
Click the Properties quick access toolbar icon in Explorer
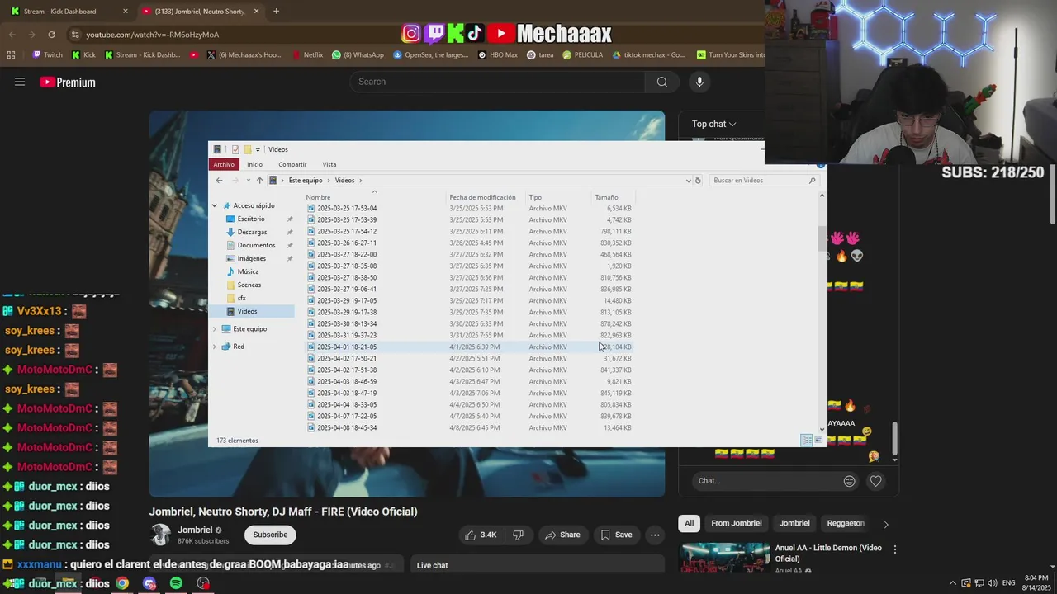(x=235, y=149)
